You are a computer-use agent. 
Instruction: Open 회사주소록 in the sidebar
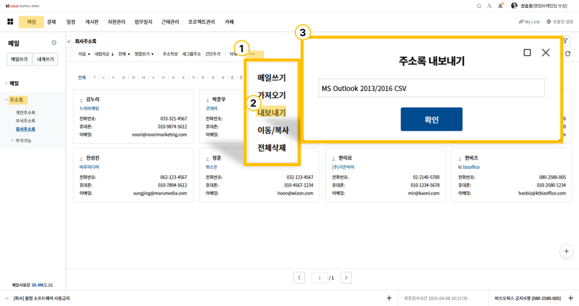point(25,129)
